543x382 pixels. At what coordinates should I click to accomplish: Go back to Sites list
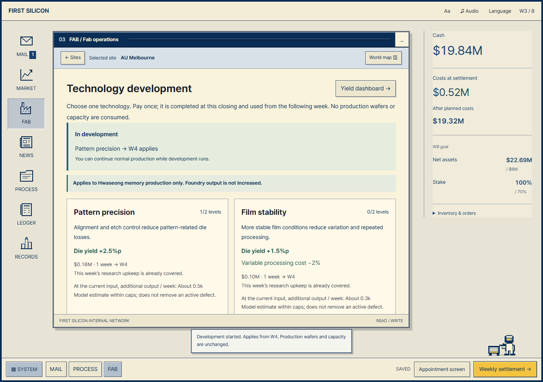coord(73,58)
